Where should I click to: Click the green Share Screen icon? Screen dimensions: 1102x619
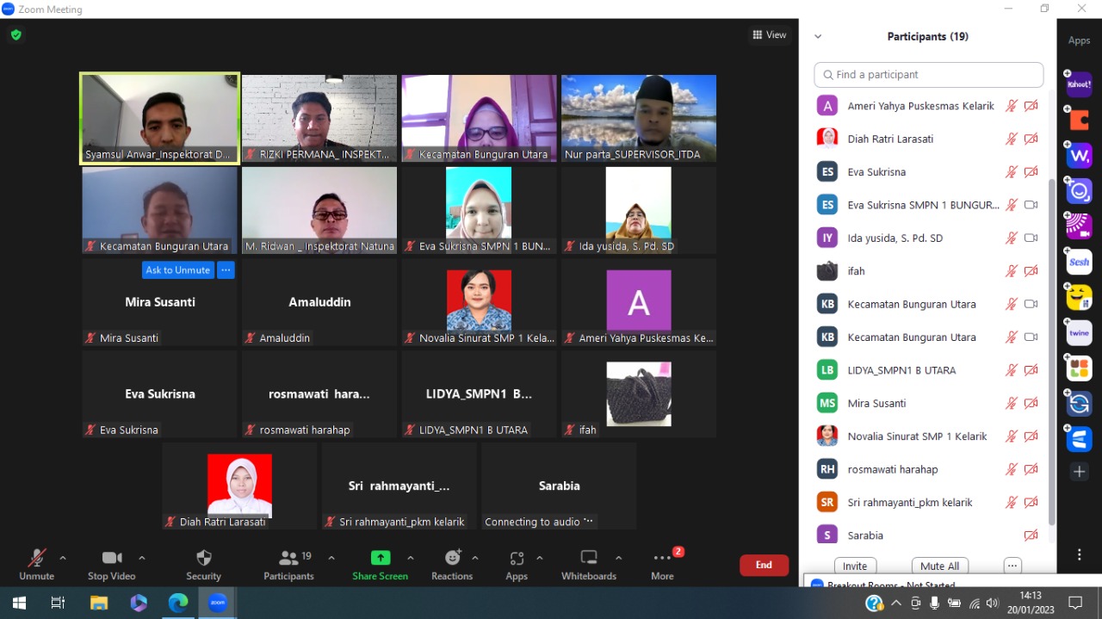[x=380, y=558]
